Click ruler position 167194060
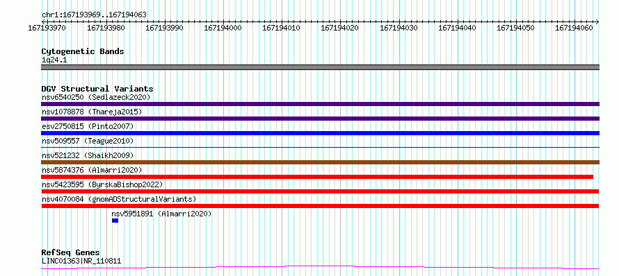 coord(574,28)
